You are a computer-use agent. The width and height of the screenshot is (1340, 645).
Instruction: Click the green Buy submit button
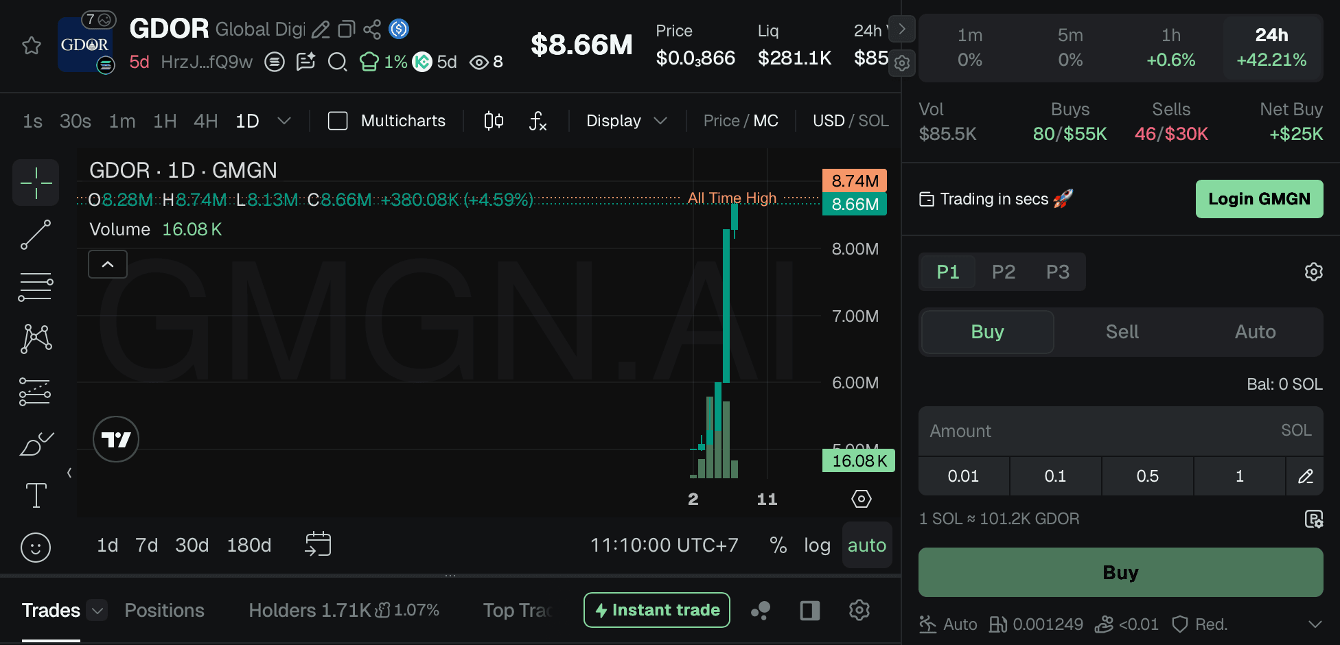[x=1120, y=572]
